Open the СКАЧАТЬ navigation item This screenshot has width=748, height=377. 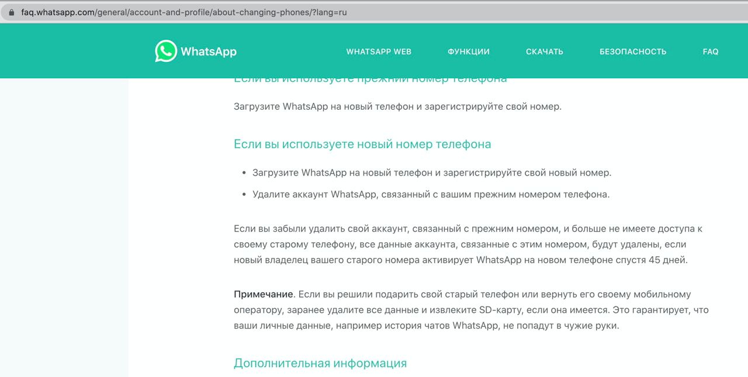pyautogui.click(x=545, y=52)
